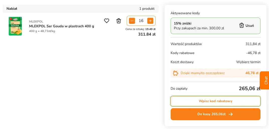Screen dimensions: 269x129
Task: Increase quantity with the plus button
Action: tap(150, 21)
